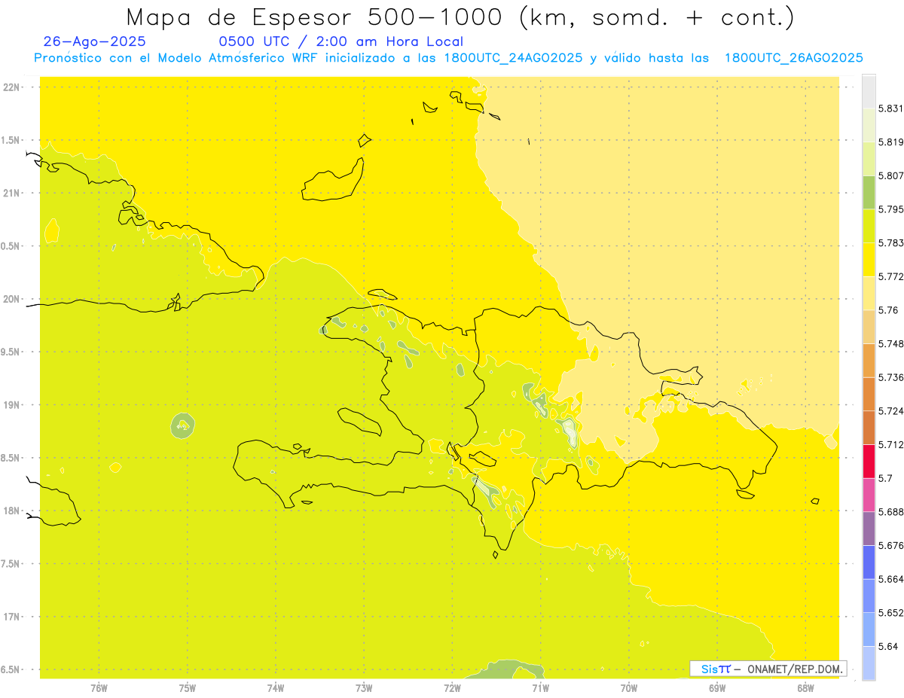This screenshot has height=698, width=904.
Task: Click the legend value 5.783
Action: point(890,242)
